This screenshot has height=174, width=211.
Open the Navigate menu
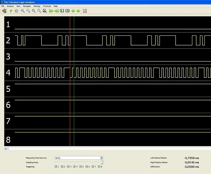click(27, 6)
